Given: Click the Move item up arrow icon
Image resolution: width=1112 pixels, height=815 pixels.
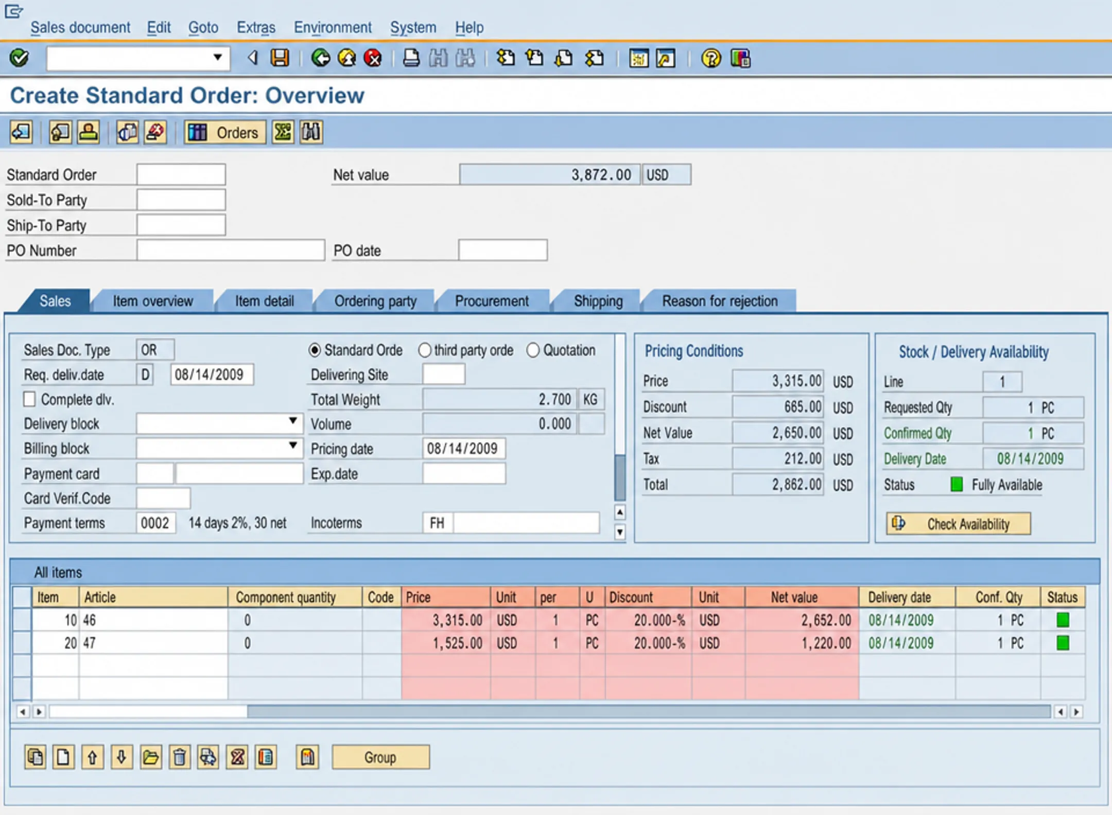Looking at the screenshot, I should tap(92, 757).
